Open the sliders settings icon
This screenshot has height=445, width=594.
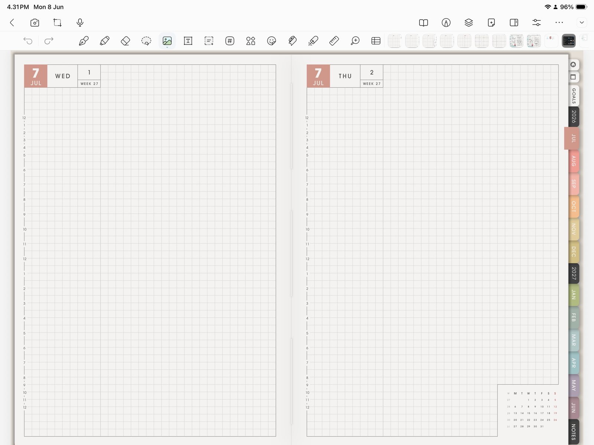[x=536, y=23]
